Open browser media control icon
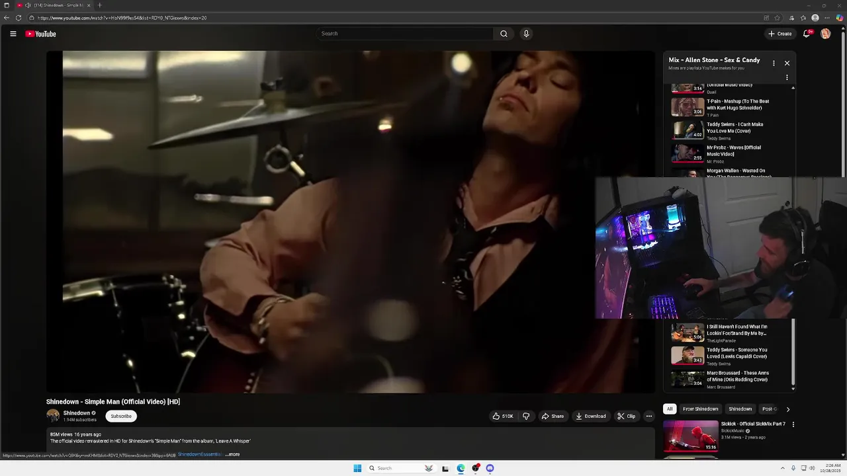Image resolution: width=847 pixels, height=476 pixels. (791, 18)
